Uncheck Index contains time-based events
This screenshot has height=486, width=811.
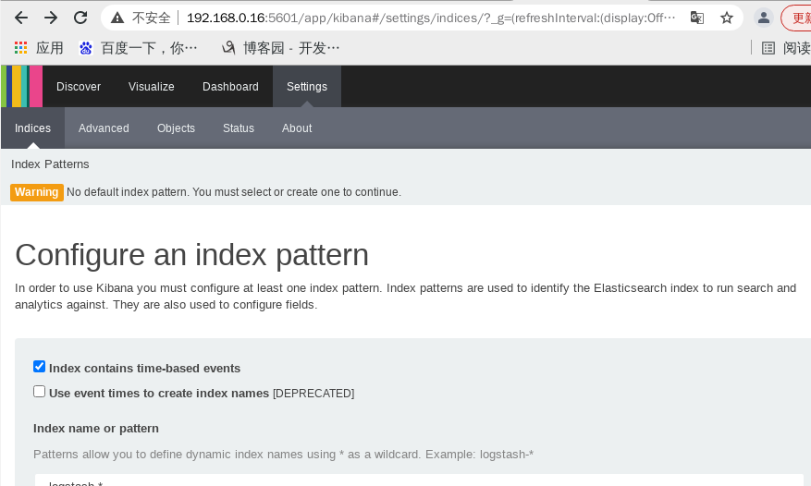click(x=40, y=367)
